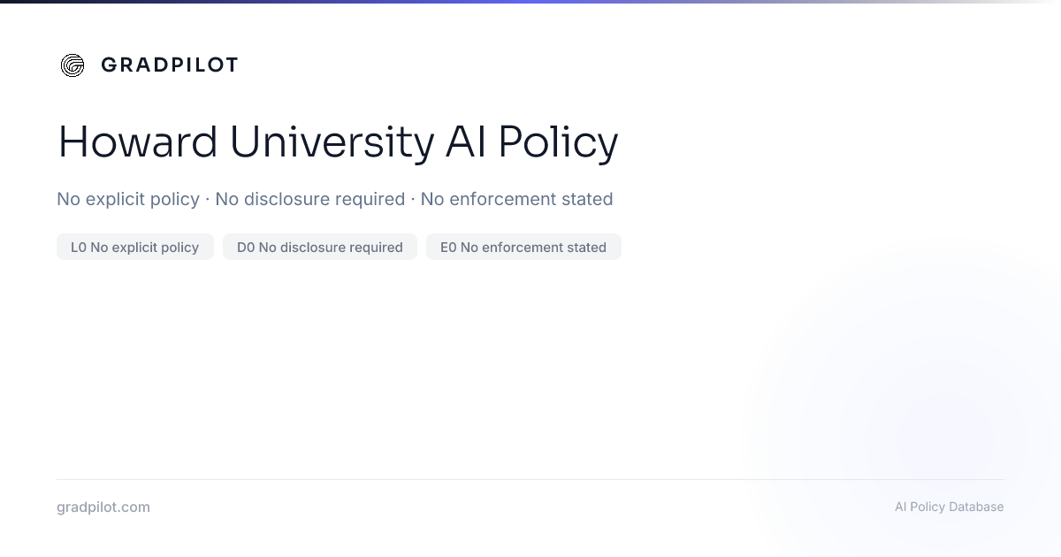Click the AI Policy Database footer label
The image size is (1061, 557).
[950, 507]
